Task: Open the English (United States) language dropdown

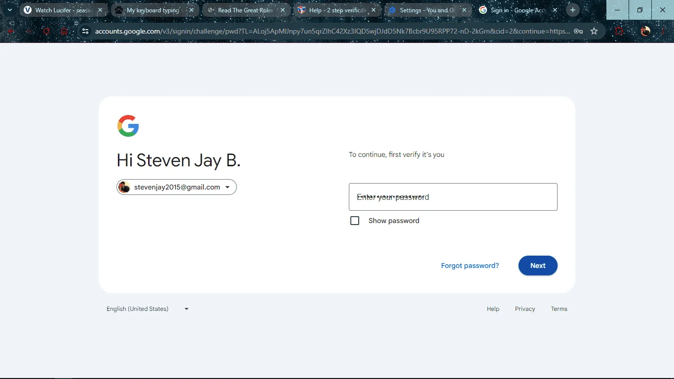Action: [x=148, y=309]
